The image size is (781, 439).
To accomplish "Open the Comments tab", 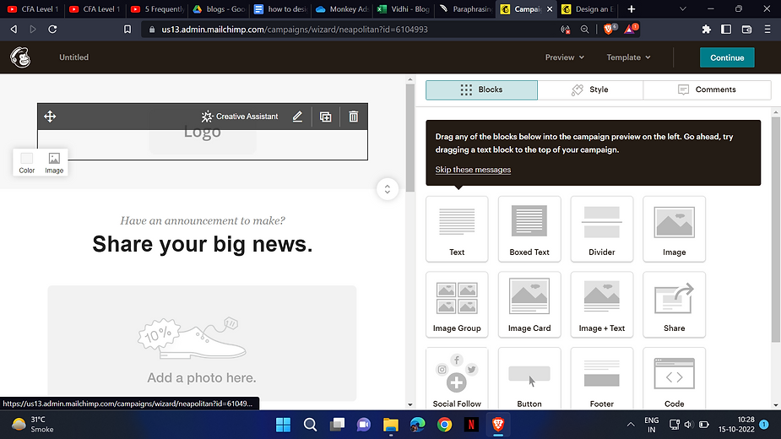I will pyautogui.click(x=707, y=89).
